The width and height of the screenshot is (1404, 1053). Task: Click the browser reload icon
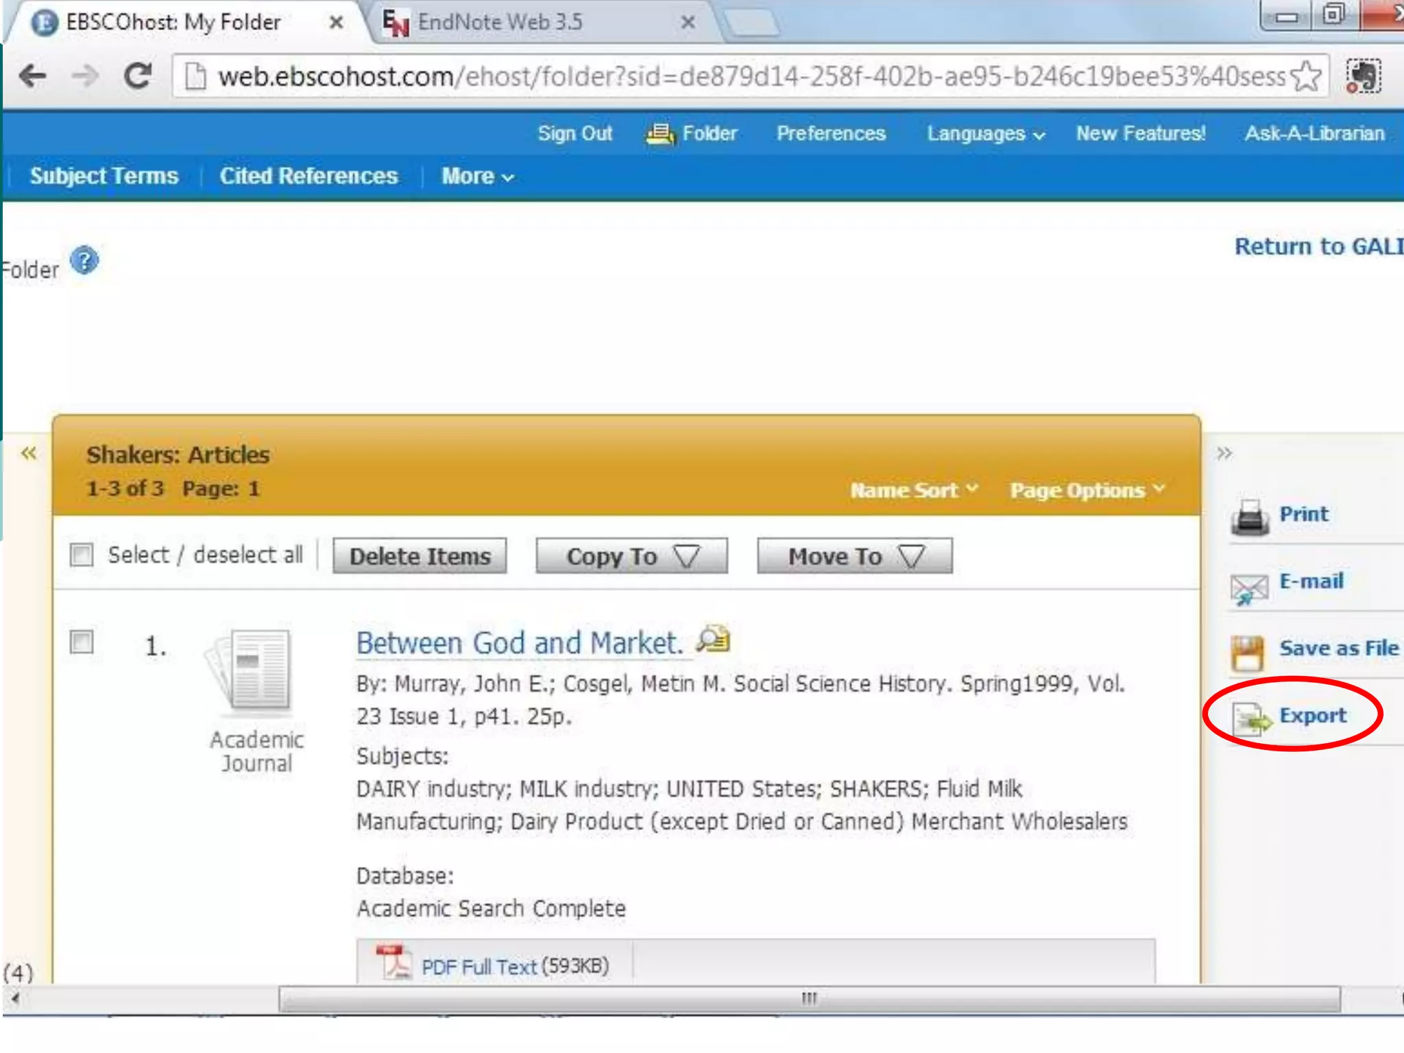coord(138,75)
